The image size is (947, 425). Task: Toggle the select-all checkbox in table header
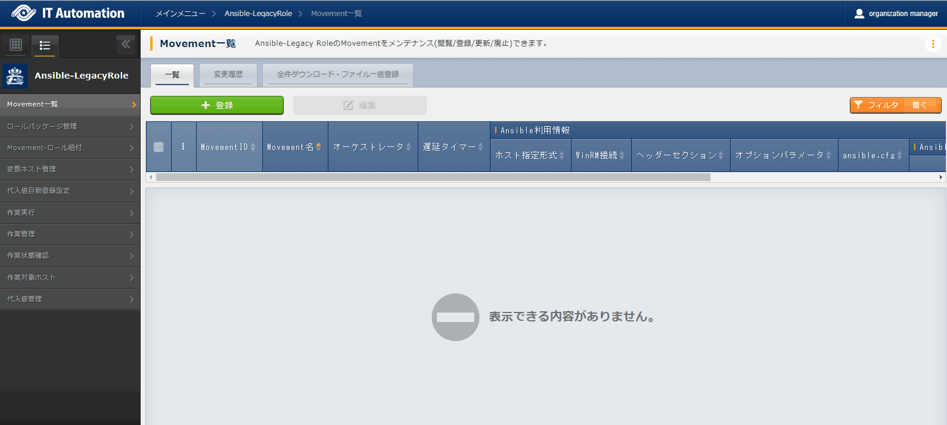pos(159,147)
